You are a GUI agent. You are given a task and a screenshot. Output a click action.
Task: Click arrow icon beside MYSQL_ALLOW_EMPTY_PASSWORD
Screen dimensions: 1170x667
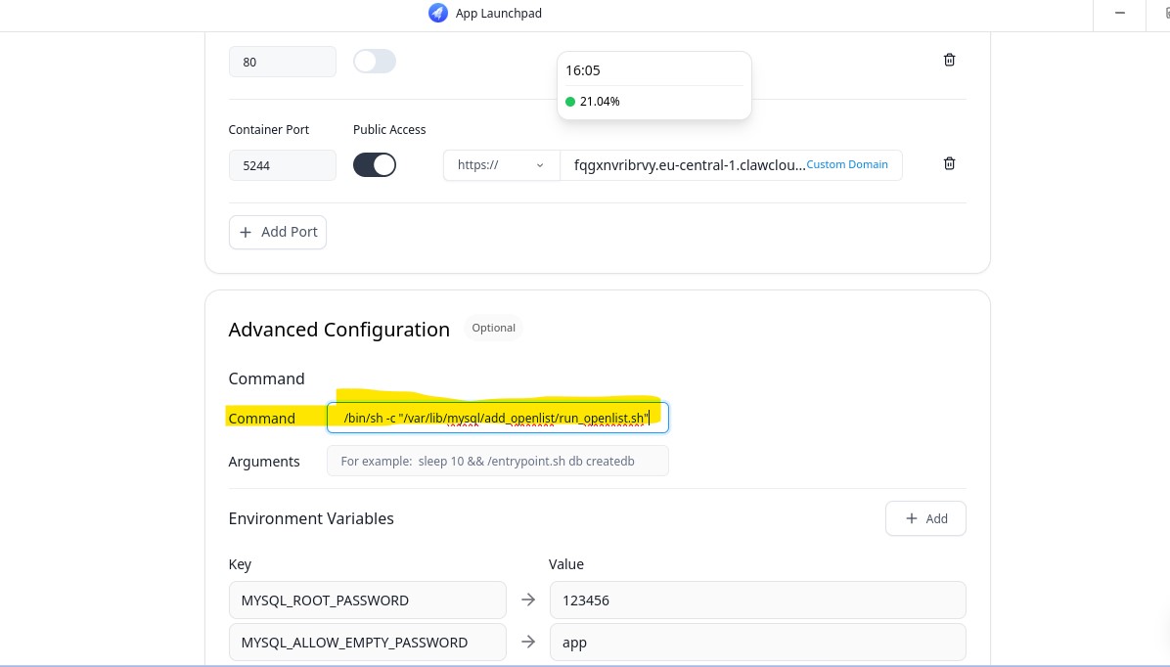coord(528,643)
